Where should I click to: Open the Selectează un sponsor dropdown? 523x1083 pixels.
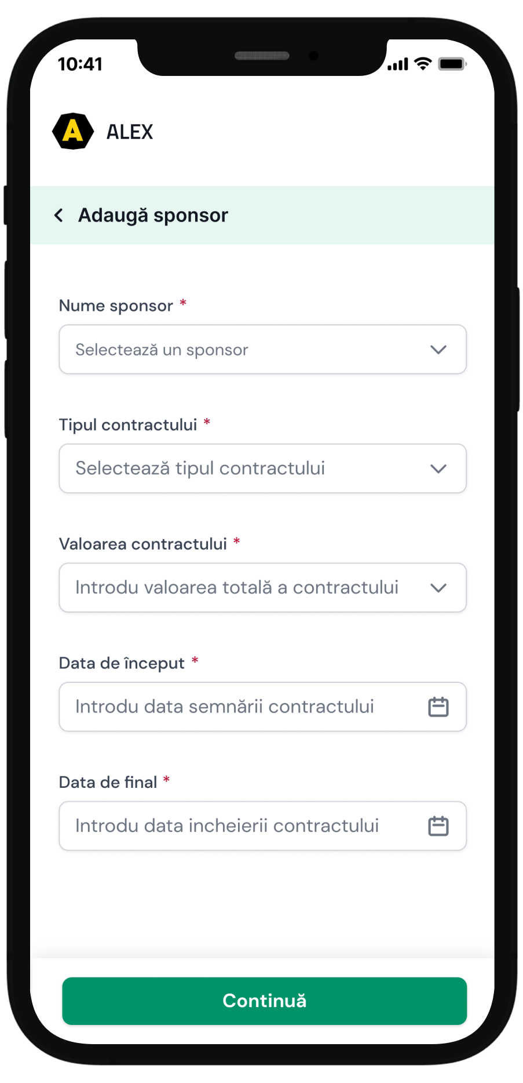click(x=243, y=350)
